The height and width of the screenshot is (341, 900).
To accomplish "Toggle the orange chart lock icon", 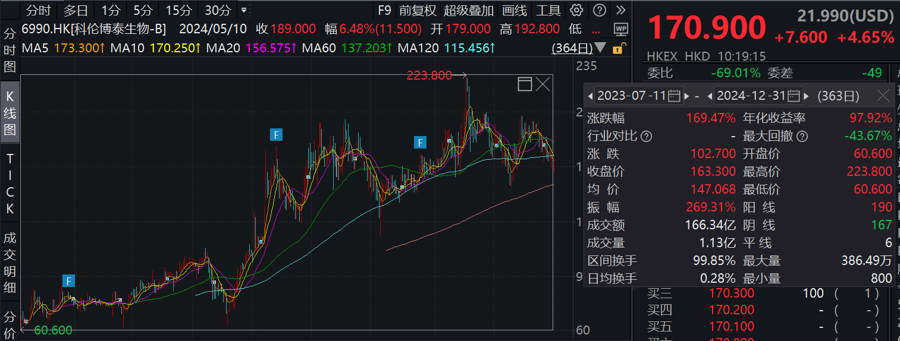I will [619, 48].
